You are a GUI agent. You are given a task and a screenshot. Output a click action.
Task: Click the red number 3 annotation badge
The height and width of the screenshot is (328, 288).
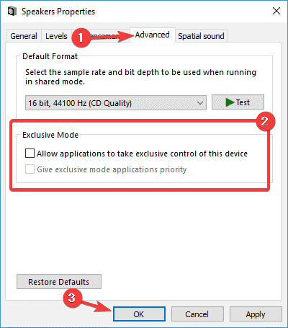(73, 298)
